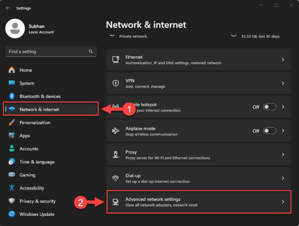Click the Gaming controller icon
Viewport: 299px width, 226px height.
click(12, 175)
